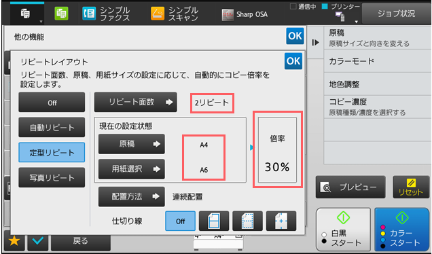
Task: Open シンプルスキャン mode
Action: (x=175, y=14)
